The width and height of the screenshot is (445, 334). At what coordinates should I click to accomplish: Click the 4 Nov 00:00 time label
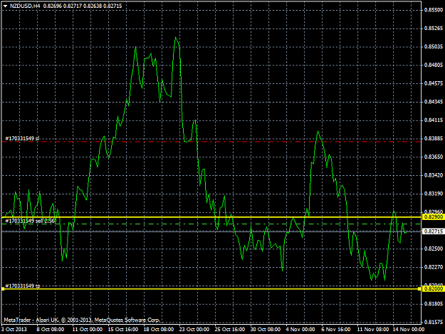pyautogui.click(x=300, y=329)
